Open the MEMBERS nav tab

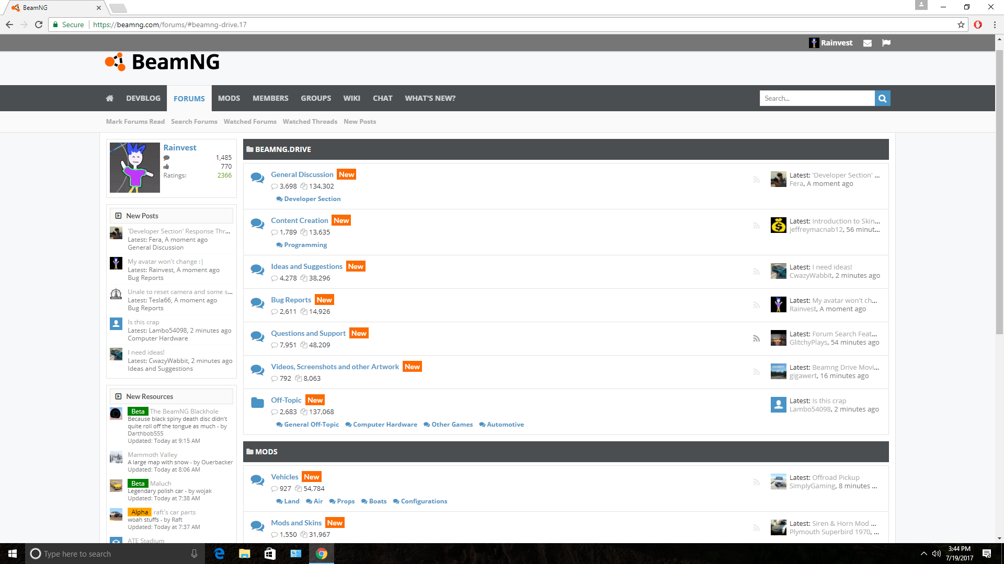click(x=270, y=98)
